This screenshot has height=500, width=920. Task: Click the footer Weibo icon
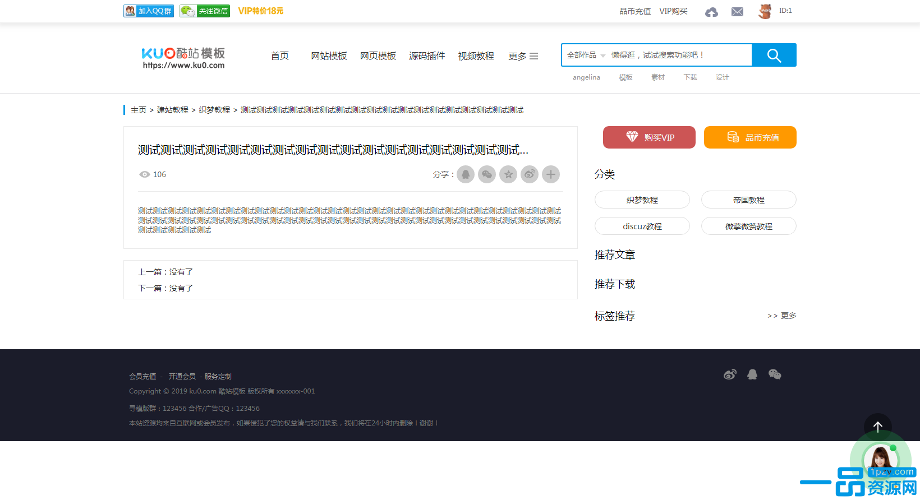pos(730,374)
